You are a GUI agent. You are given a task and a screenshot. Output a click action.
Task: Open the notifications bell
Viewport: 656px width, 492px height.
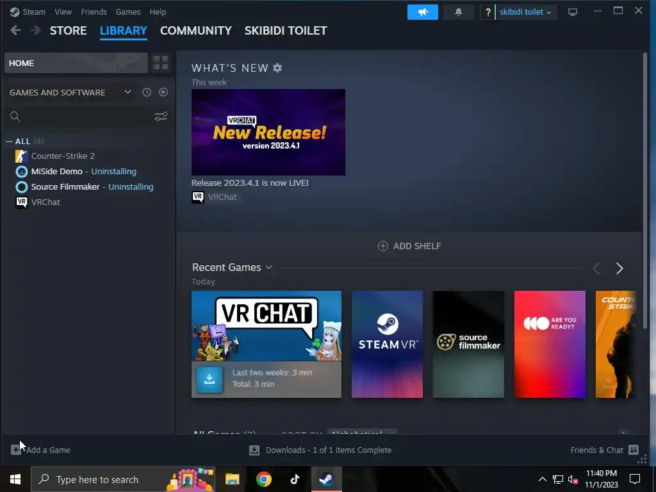[459, 12]
